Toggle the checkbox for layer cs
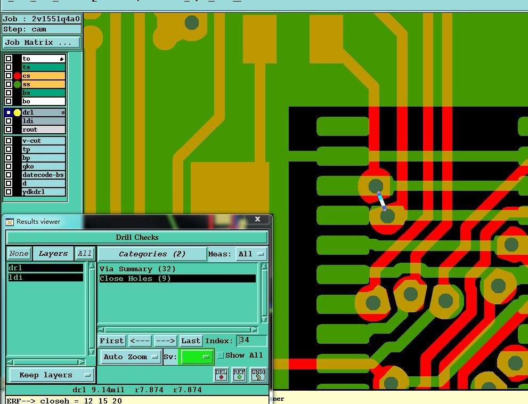The image size is (528, 404). (x=9, y=76)
